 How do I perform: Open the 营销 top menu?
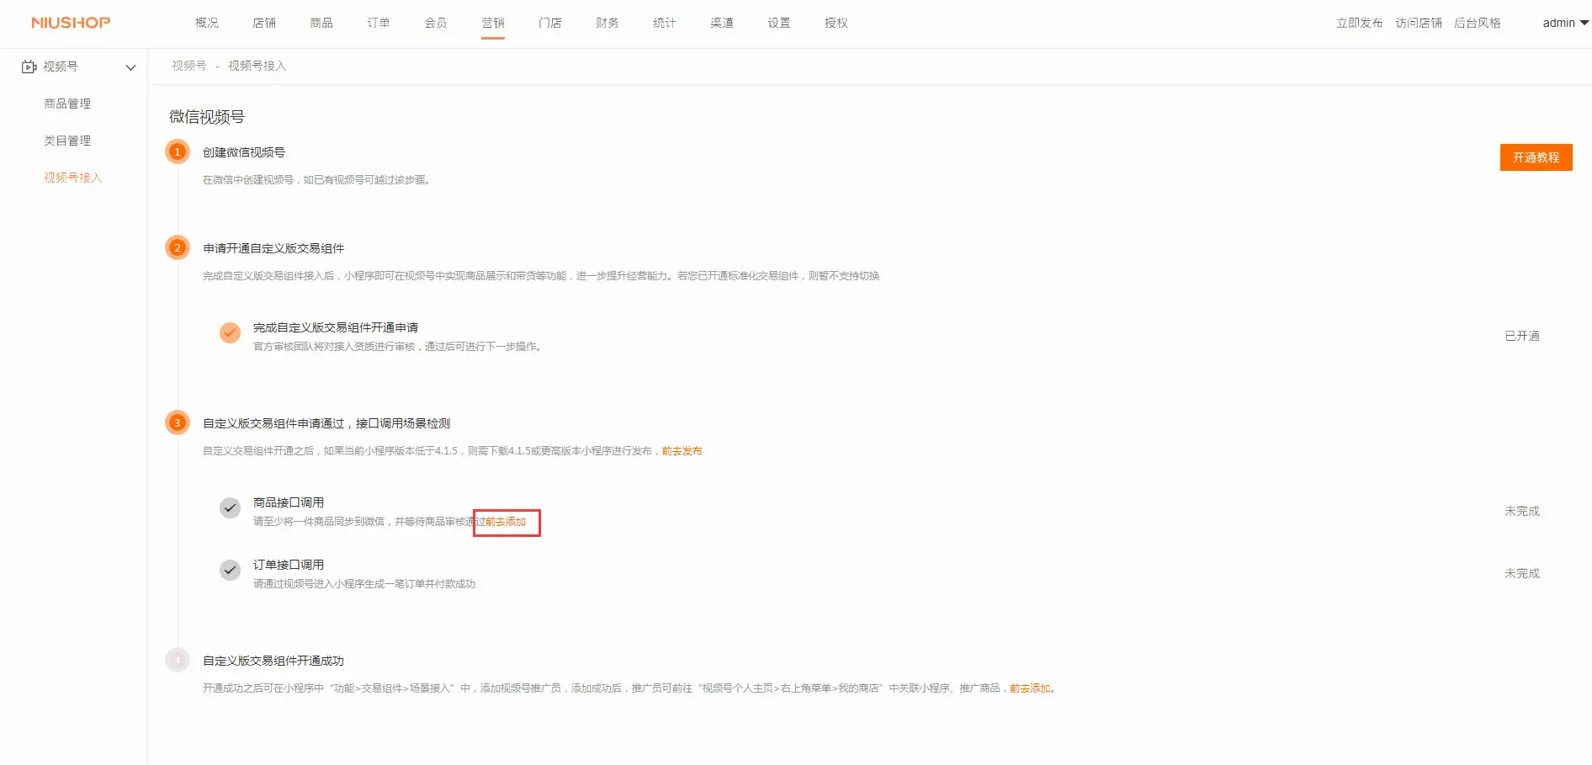click(x=493, y=23)
